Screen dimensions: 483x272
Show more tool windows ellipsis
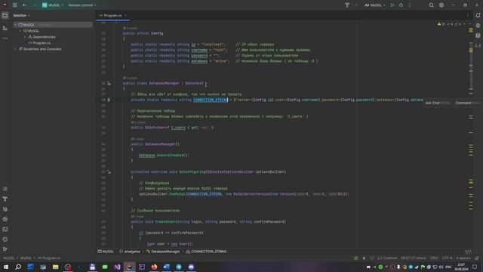click(x=5, y=39)
